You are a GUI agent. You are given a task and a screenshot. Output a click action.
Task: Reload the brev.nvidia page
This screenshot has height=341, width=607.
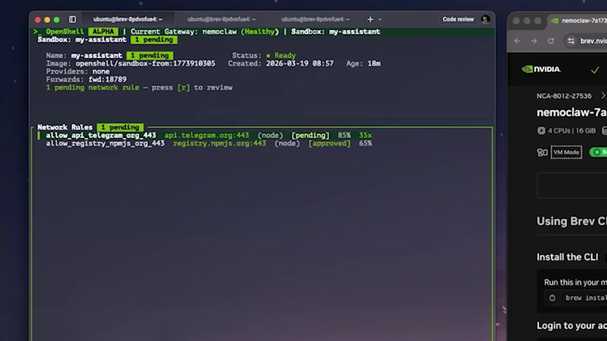tap(551, 41)
